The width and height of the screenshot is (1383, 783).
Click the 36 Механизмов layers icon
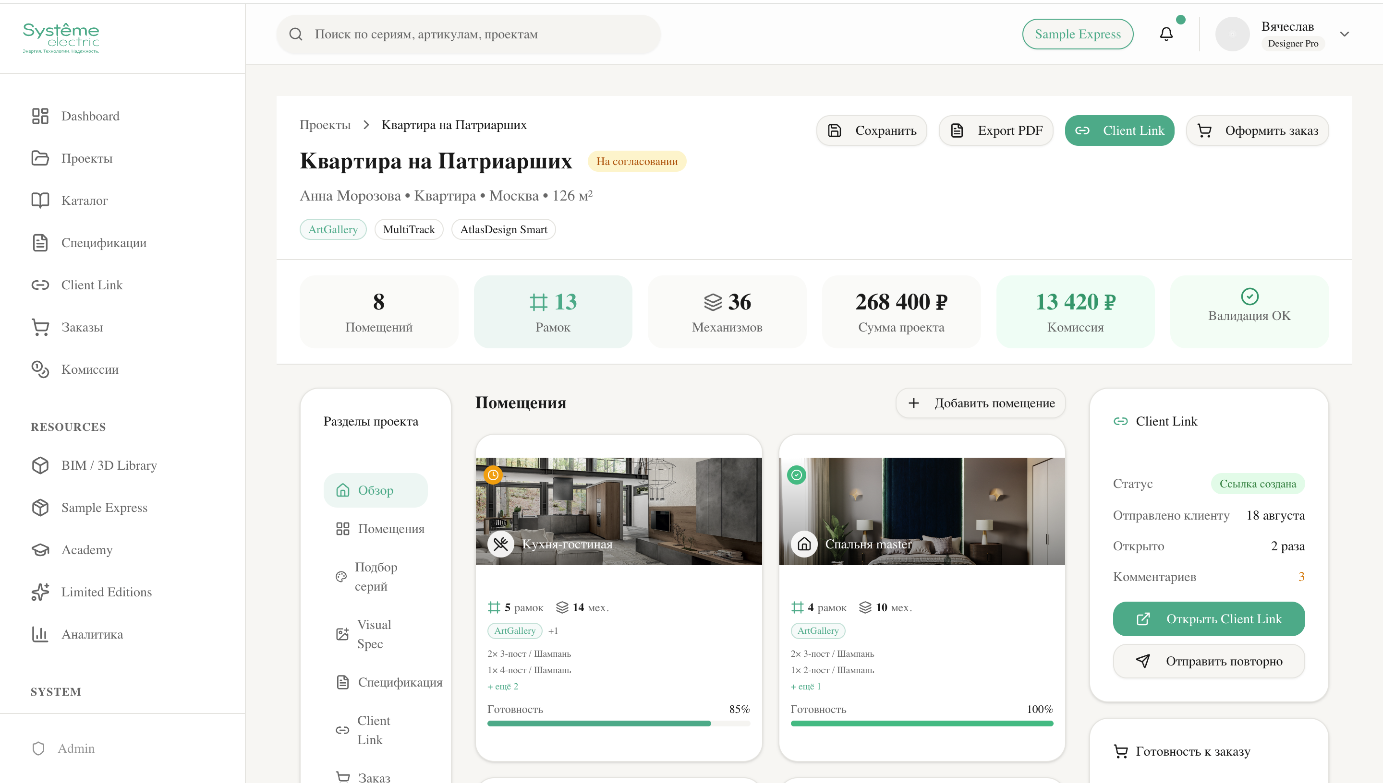713,302
